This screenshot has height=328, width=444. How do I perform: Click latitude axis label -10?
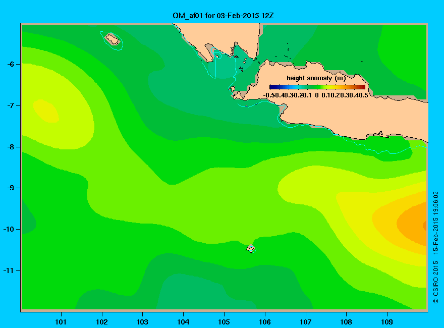(x=9, y=229)
